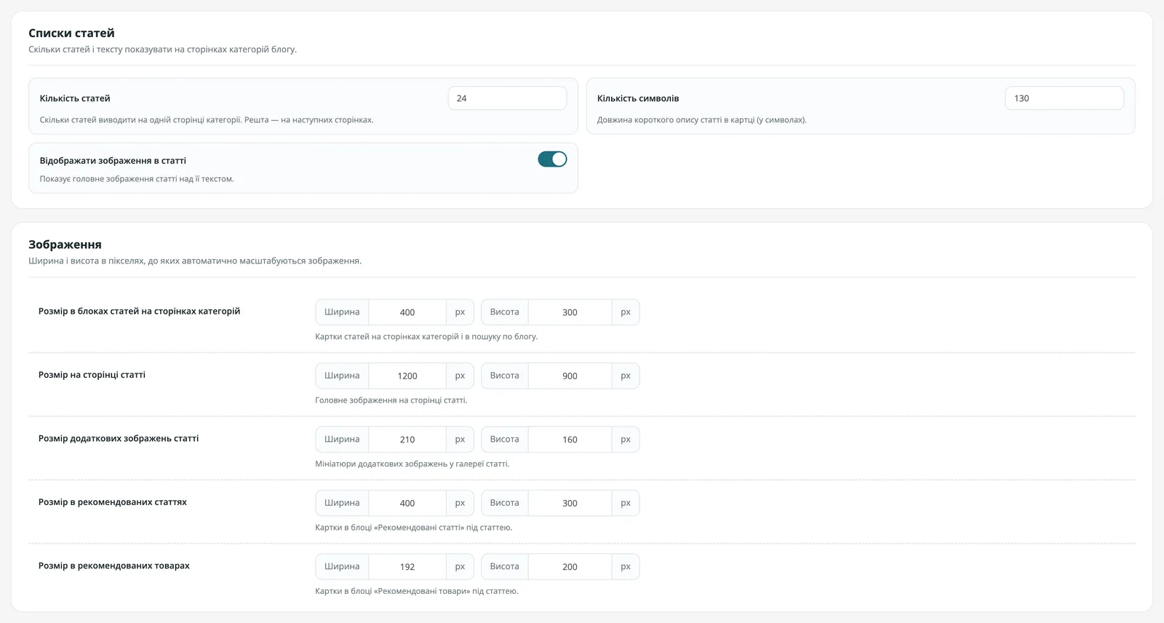
Task: Click 'Ширина' prefix in the 'Розмір на сторінці статті' row
Action: point(342,376)
